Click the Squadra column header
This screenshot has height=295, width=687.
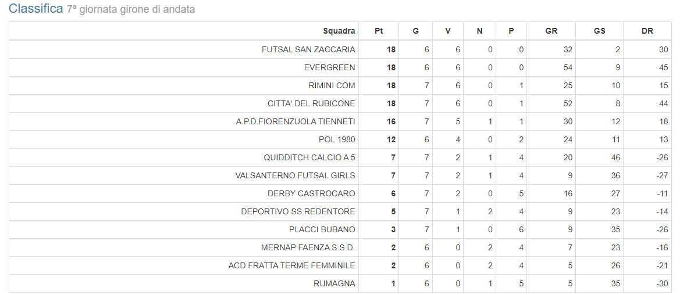(339, 31)
